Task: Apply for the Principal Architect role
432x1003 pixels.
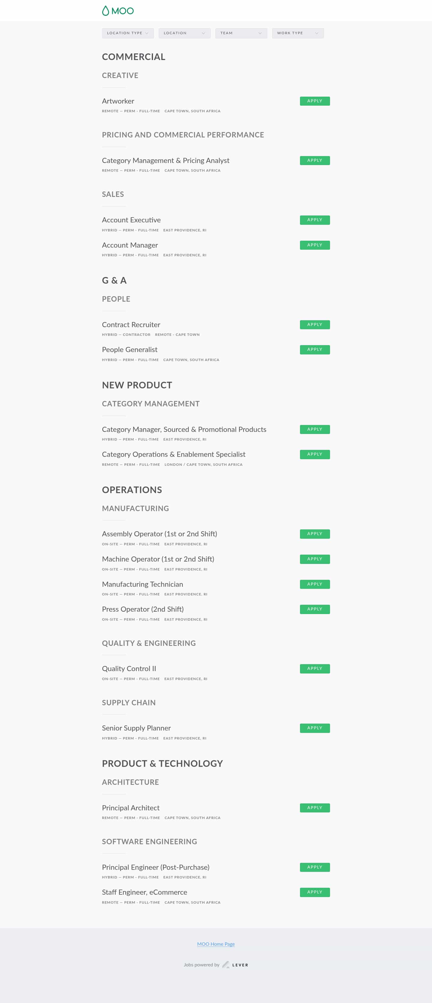Action: tap(314, 808)
